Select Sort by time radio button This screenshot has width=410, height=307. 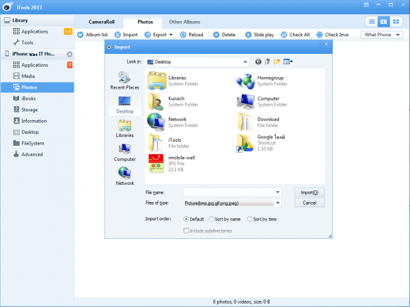(250, 219)
